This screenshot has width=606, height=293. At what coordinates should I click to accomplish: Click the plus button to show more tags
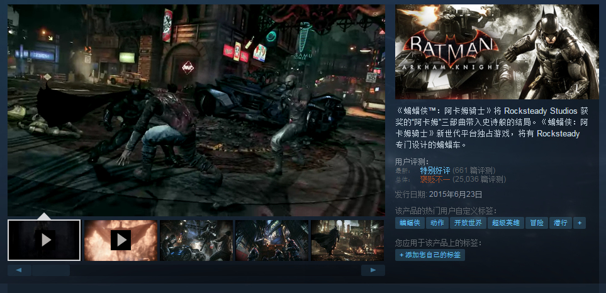pos(580,223)
